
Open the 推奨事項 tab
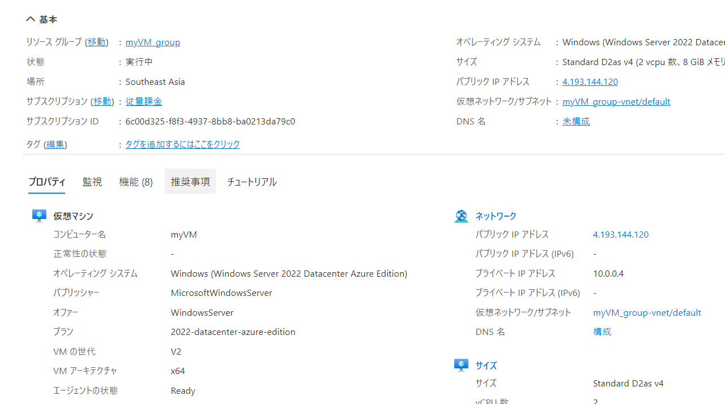pyautogui.click(x=190, y=181)
